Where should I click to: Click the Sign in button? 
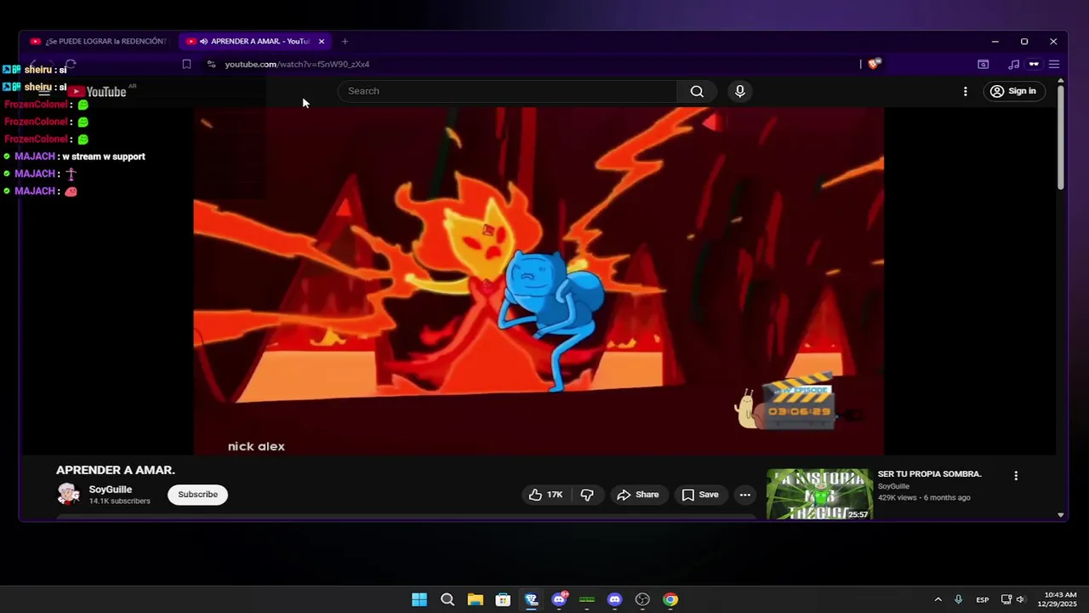coord(1013,91)
